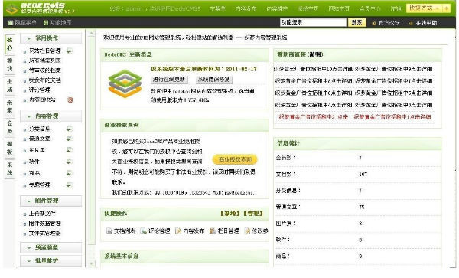Open 等审核的档案 in the sidebar

pyautogui.click(x=45, y=70)
